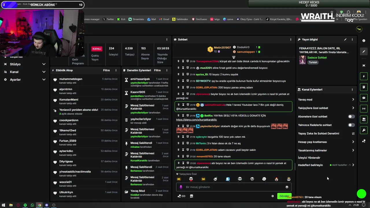Click the Kicks infinity icon below message box
Image resolution: width=370 pixels, height=208 pixels.
tap(182, 196)
